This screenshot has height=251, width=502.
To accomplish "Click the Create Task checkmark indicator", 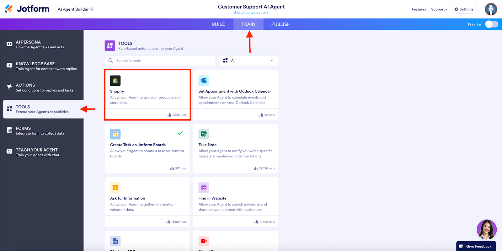I will coord(180,133).
